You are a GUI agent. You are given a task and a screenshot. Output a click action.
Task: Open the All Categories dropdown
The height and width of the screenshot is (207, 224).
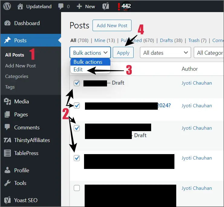pos(209,53)
